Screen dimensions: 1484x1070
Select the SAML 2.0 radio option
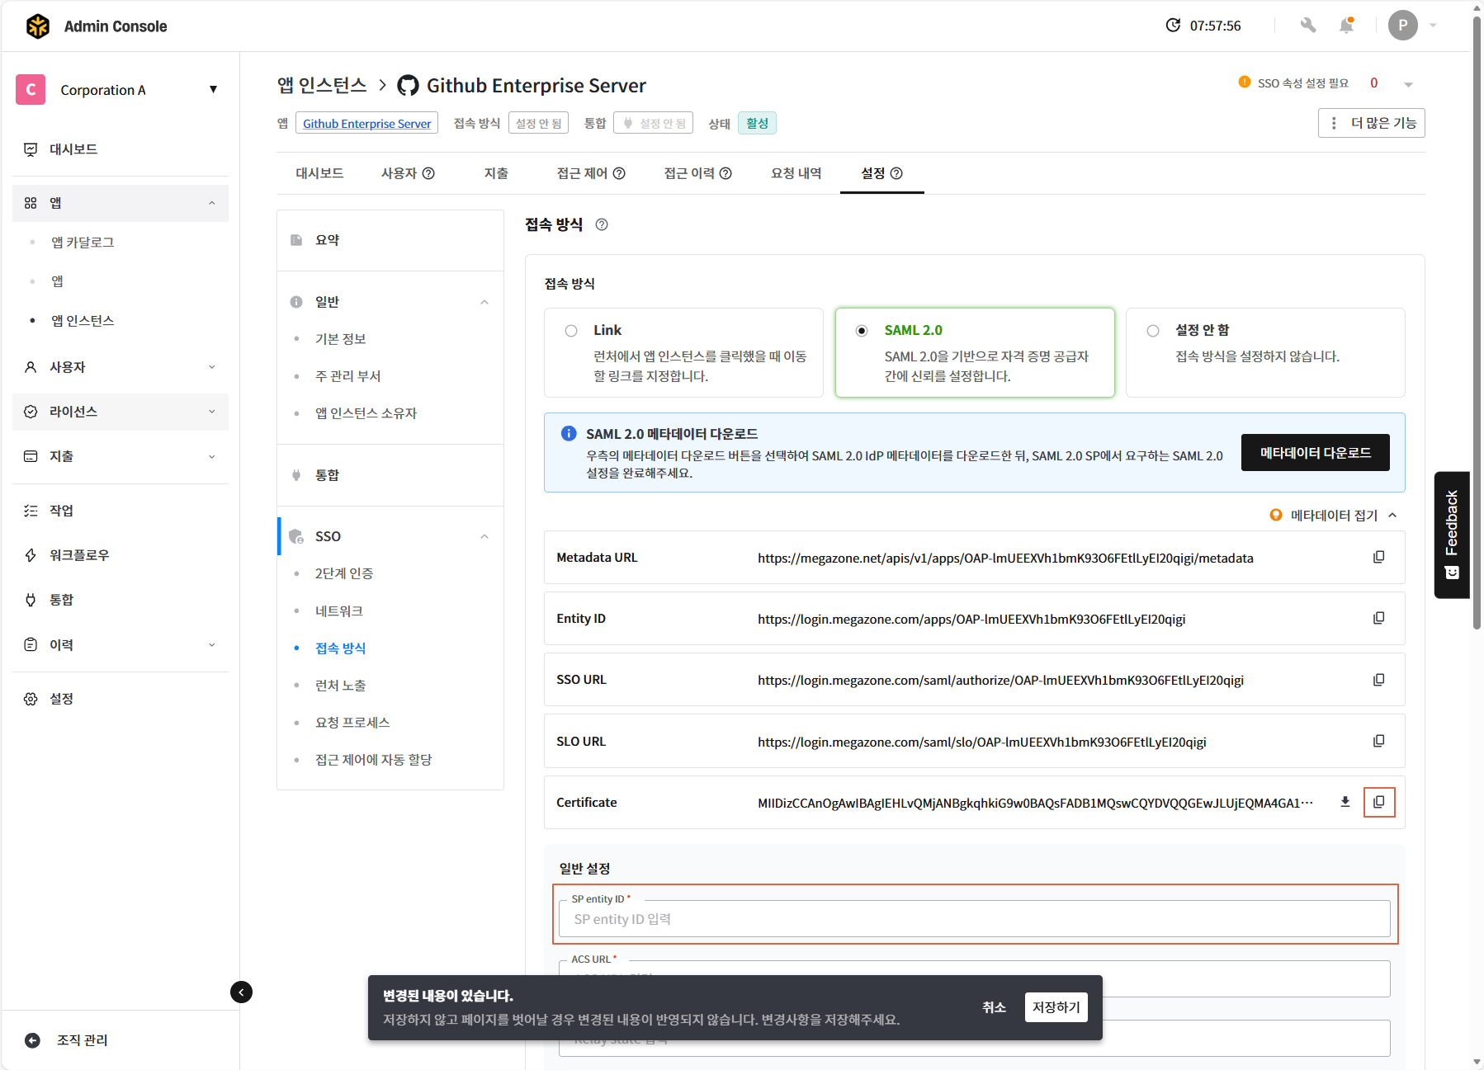862,331
